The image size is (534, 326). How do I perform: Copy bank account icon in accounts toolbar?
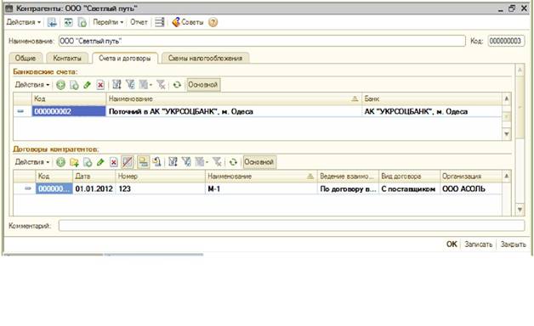point(74,85)
